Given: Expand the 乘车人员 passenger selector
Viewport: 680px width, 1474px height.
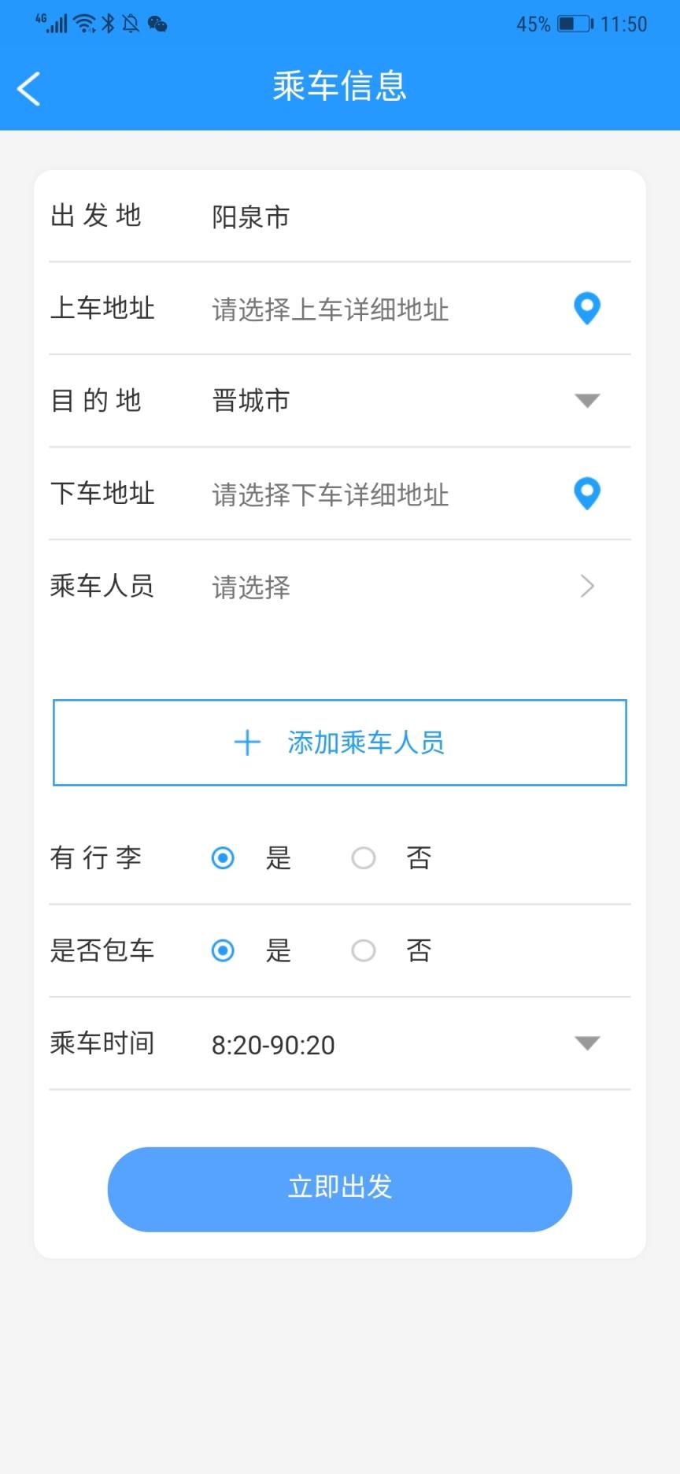Looking at the screenshot, I should pyautogui.click(x=586, y=587).
